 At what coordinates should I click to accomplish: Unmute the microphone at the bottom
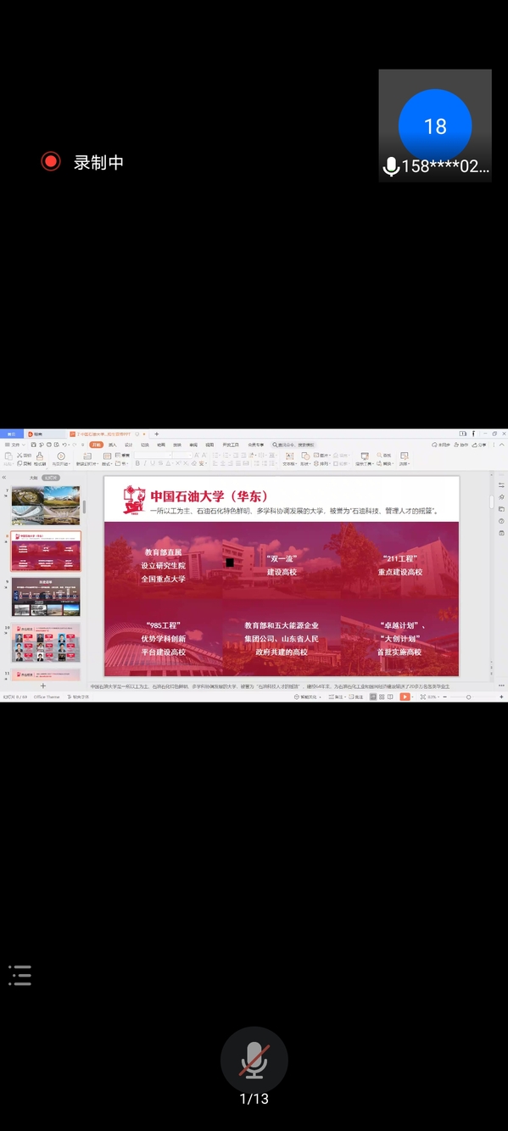click(x=254, y=1061)
